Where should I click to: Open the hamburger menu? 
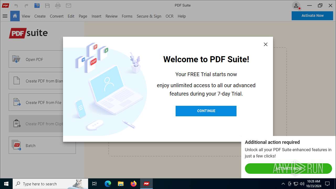[5, 16]
